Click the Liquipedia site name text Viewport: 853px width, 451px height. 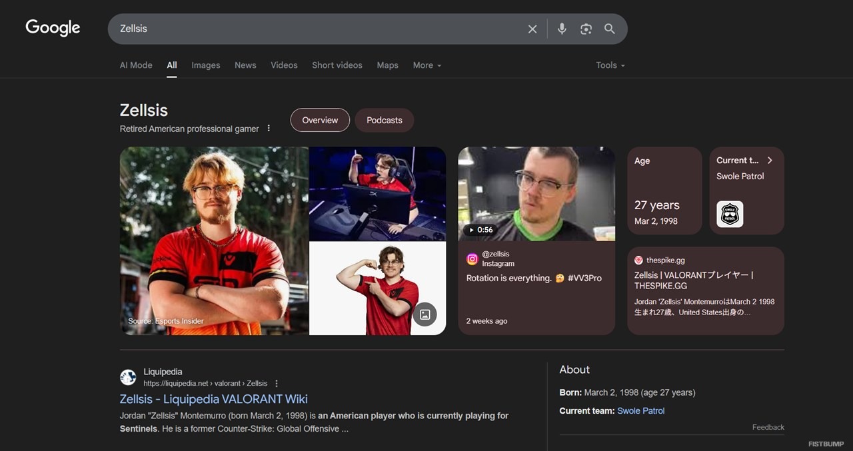[163, 372]
